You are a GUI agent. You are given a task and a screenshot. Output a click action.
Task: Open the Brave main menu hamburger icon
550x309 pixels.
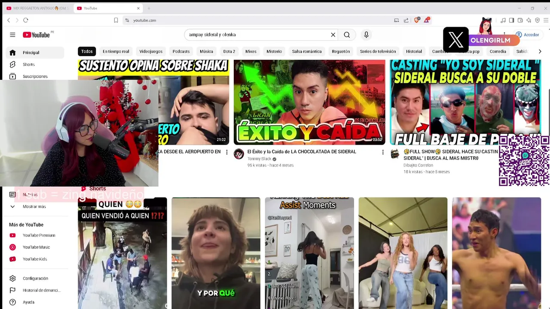pos(546,20)
